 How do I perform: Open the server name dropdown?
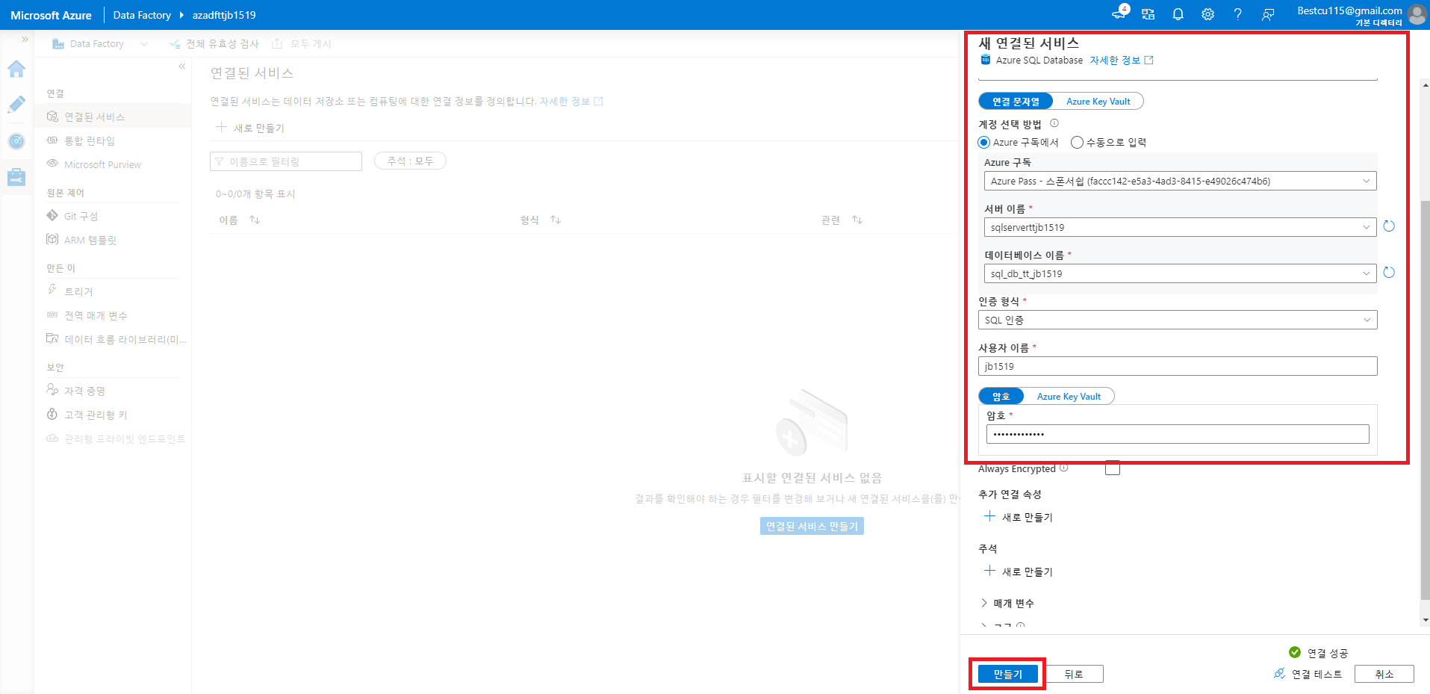pos(1180,227)
